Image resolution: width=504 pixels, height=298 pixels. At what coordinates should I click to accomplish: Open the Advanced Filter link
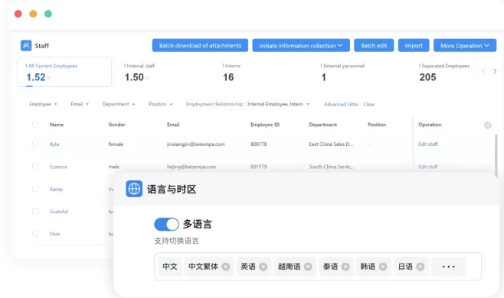pyautogui.click(x=341, y=104)
